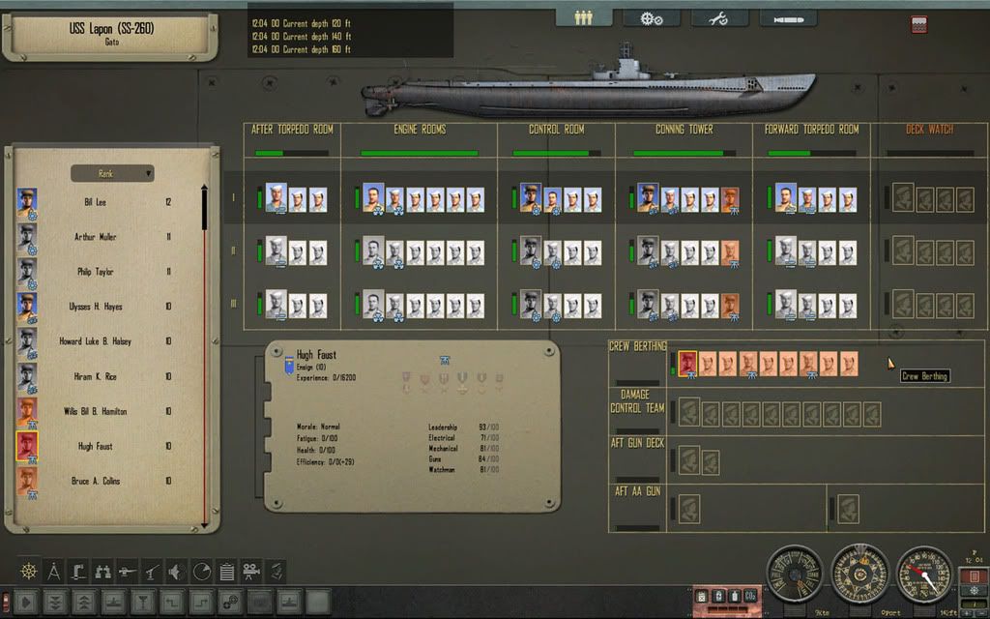Click the "Current depth 160 ft" log entry
990x619 pixels.
pyautogui.click(x=302, y=49)
